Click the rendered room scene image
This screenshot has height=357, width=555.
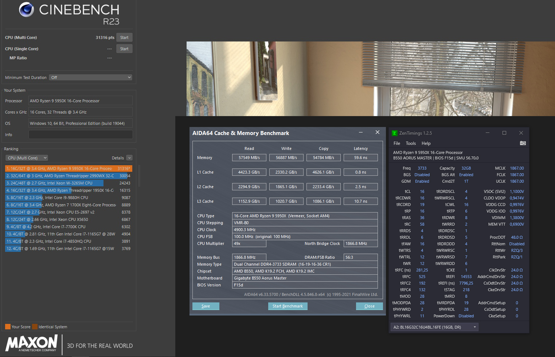[371, 79]
